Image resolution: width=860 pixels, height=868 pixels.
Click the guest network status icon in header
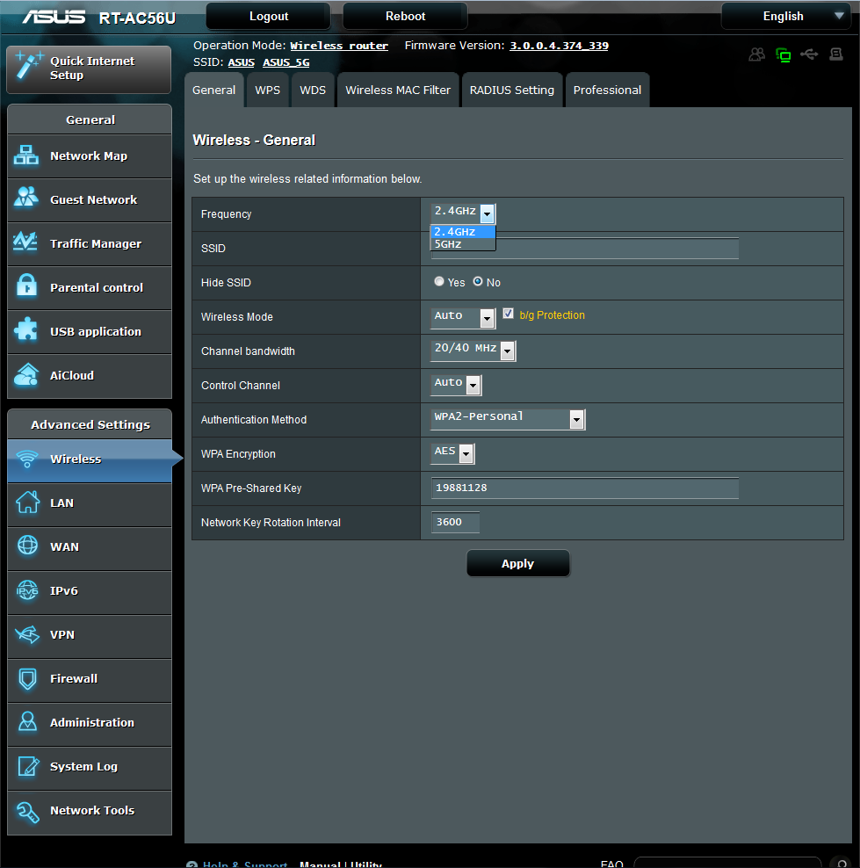(757, 54)
